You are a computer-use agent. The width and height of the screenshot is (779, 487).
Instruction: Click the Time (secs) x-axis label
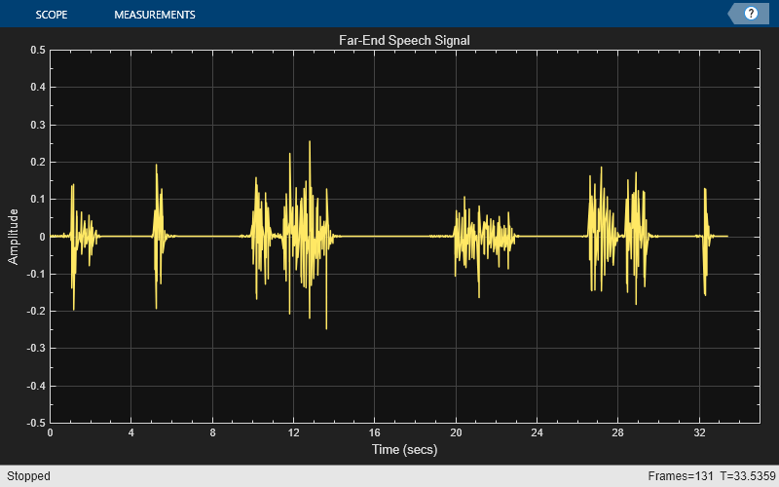(x=404, y=449)
